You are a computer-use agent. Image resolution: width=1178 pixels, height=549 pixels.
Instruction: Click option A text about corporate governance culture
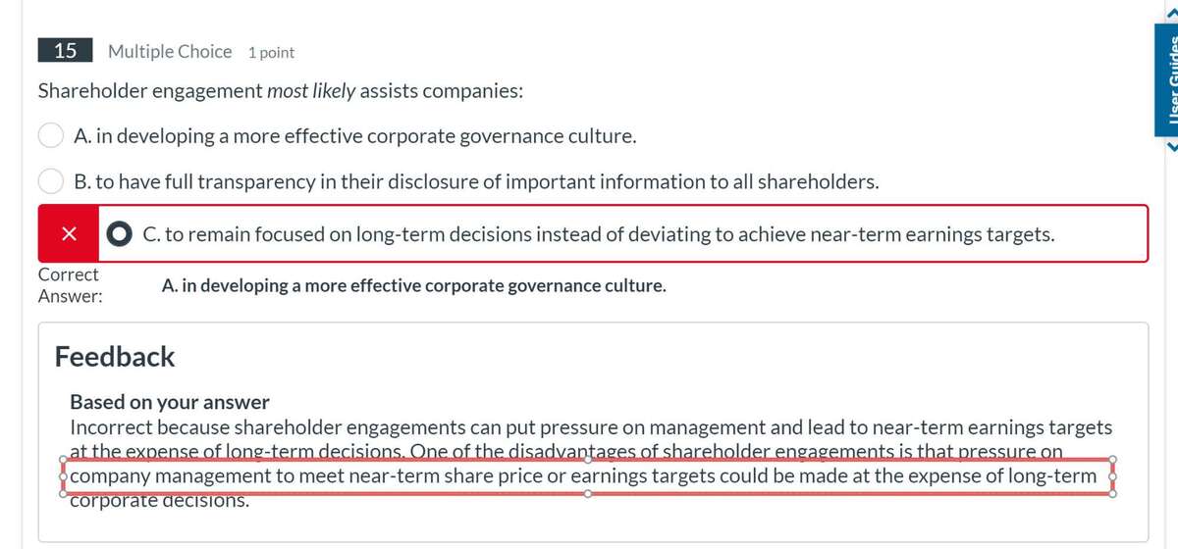(355, 136)
